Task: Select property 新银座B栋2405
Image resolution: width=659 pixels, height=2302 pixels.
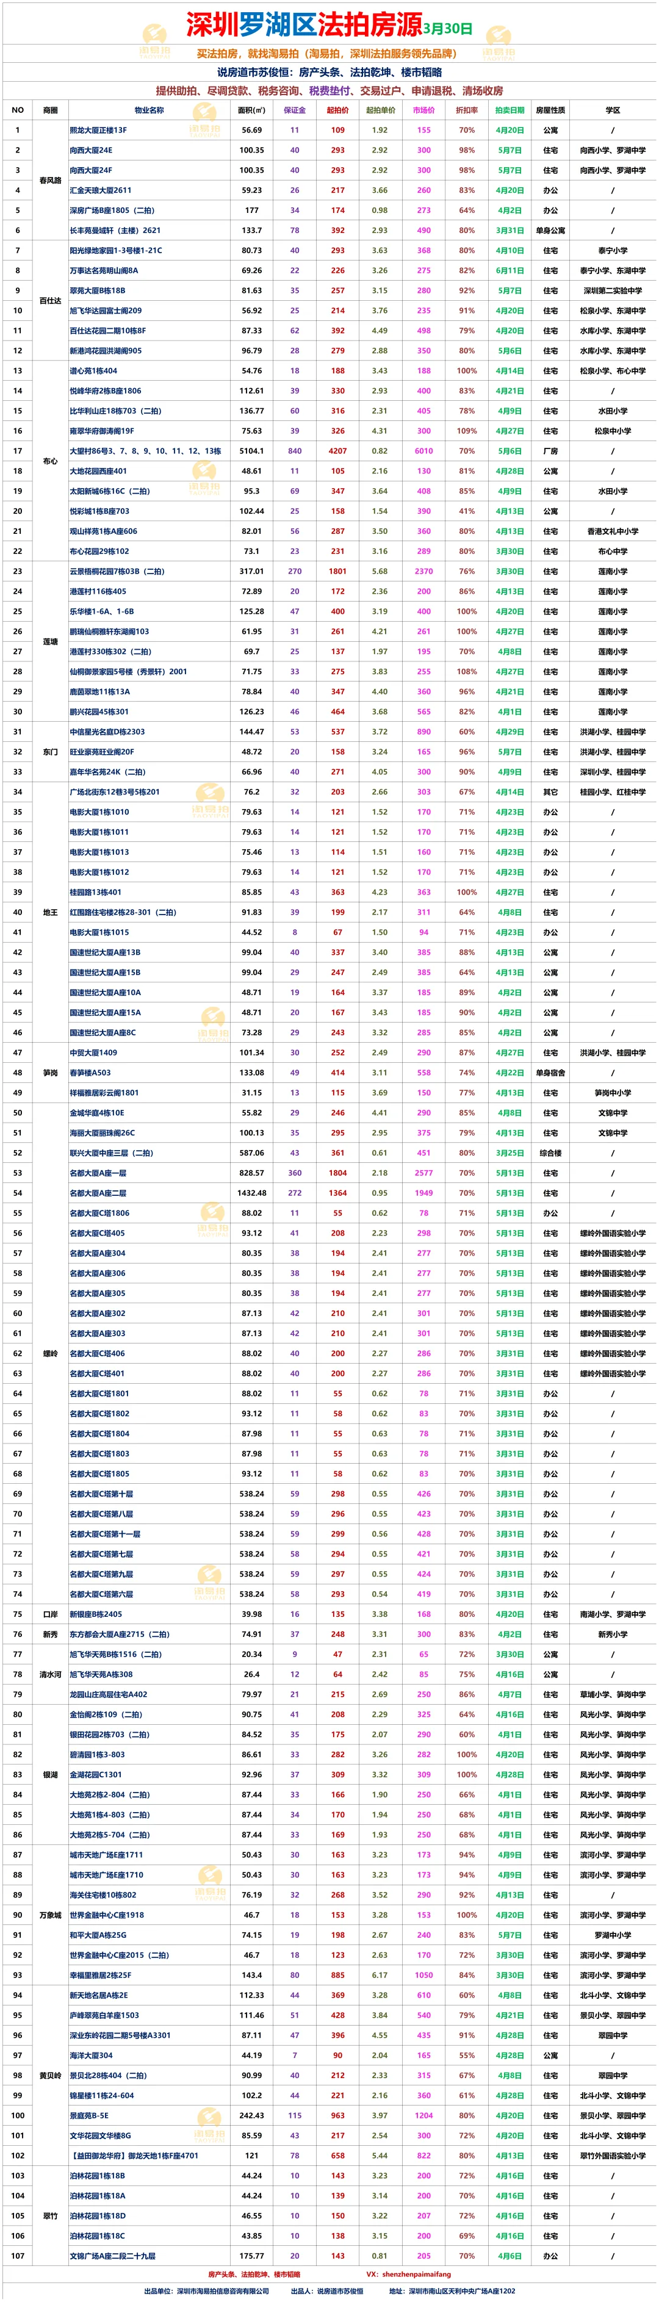Action: point(96,1614)
